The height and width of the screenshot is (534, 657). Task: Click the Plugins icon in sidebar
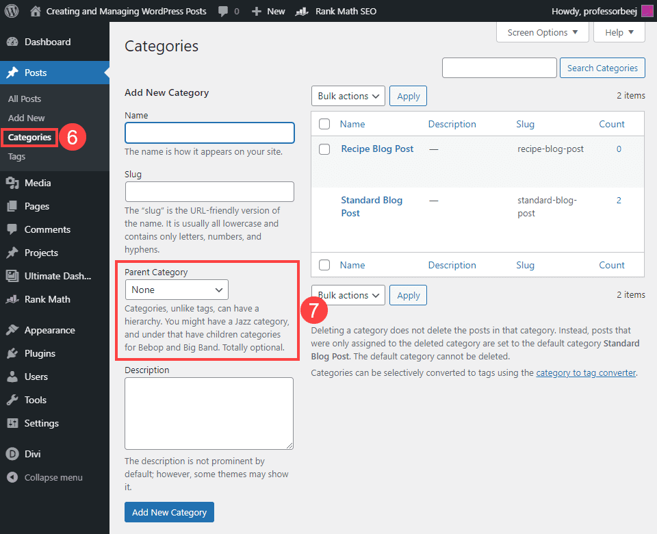tap(12, 353)
